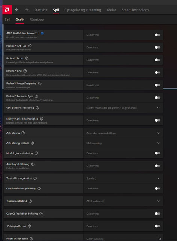The image size is (177, 241).
Task: Open help icon for Overfladeformatoptimering
Action: [39, 188]
